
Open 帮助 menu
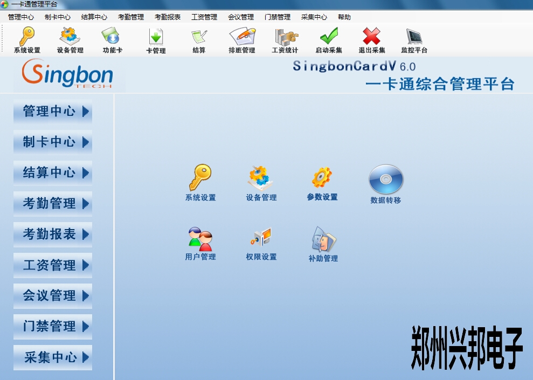coord(344,17)
